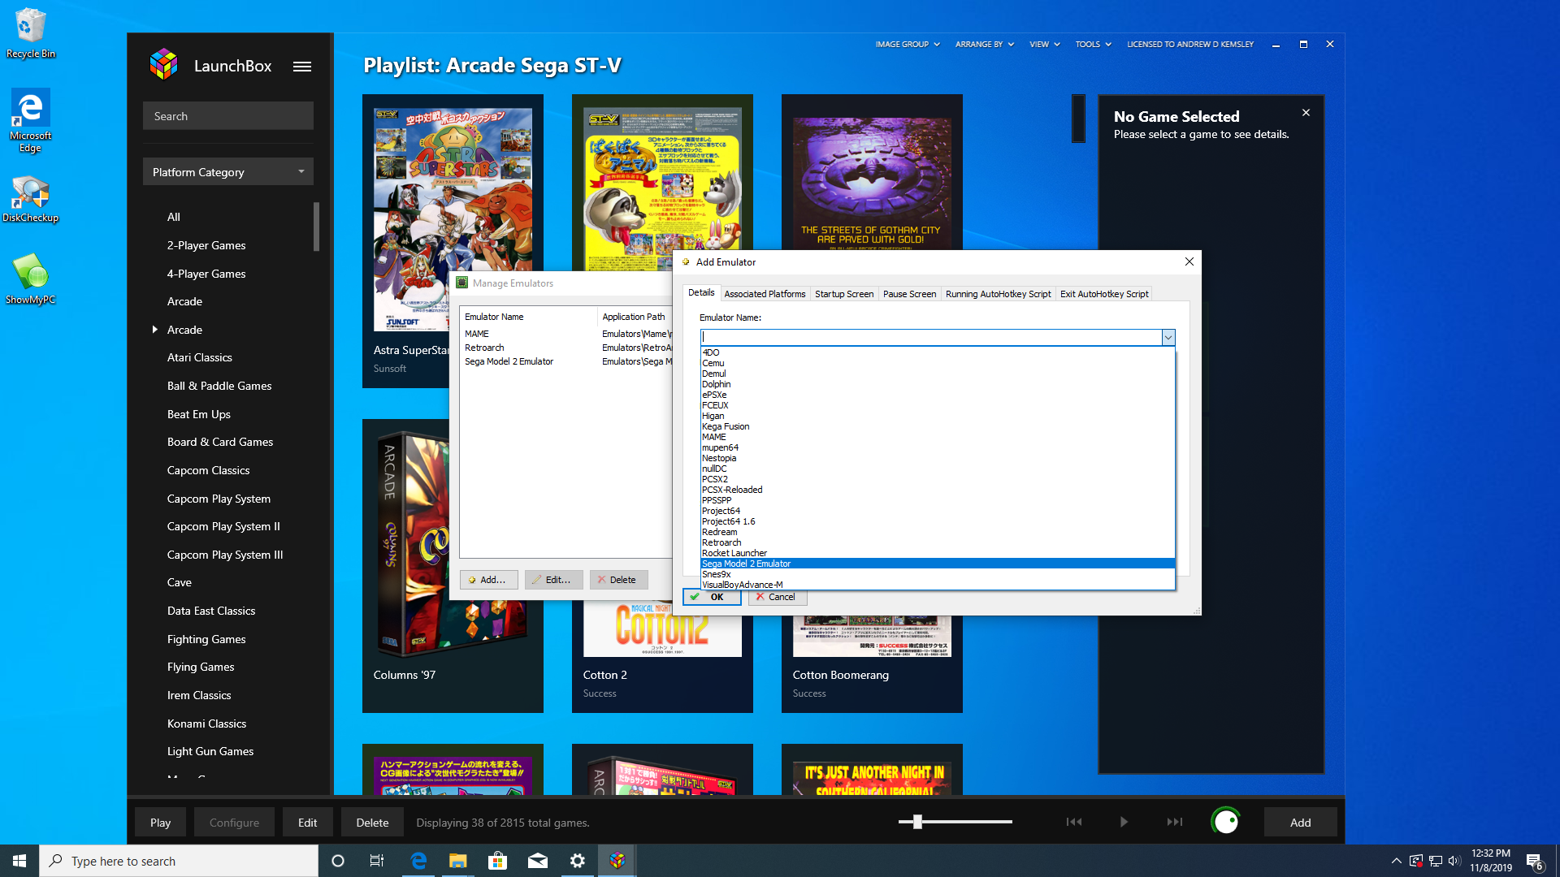The width and height of the screenshot is (1560, 877).
Task: Click the sidebar category list scrollbar
Action: (316, 227)
